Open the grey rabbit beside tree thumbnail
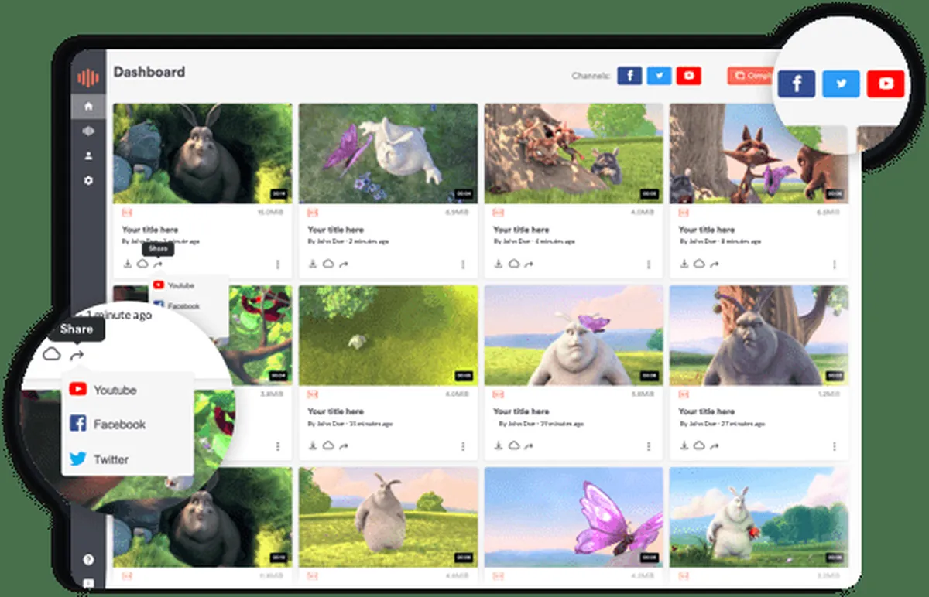Viewport: 929px width, 597px height. click(759, 336)
